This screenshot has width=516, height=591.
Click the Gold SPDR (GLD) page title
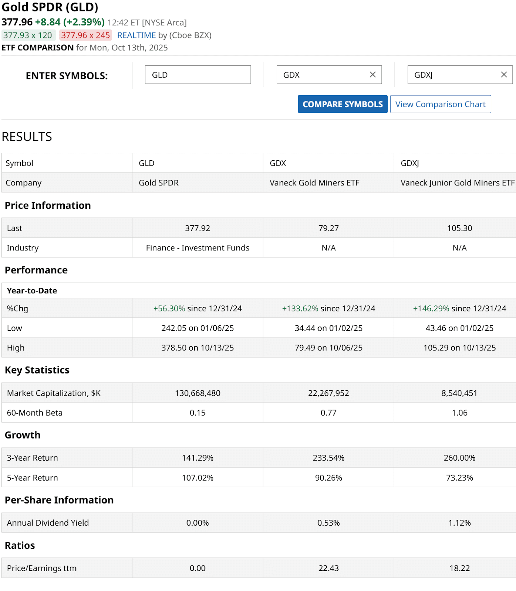50,7
